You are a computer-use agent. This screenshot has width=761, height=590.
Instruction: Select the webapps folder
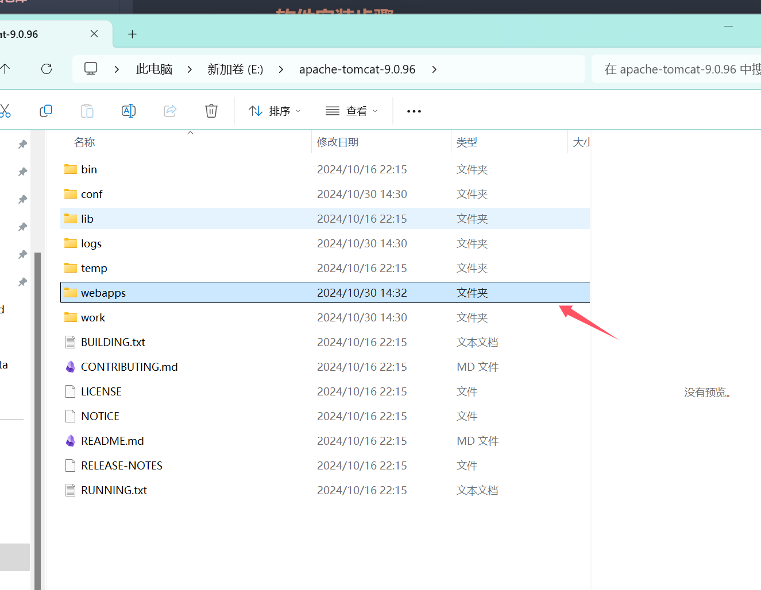pyautogui.click(x=103, y=293)
